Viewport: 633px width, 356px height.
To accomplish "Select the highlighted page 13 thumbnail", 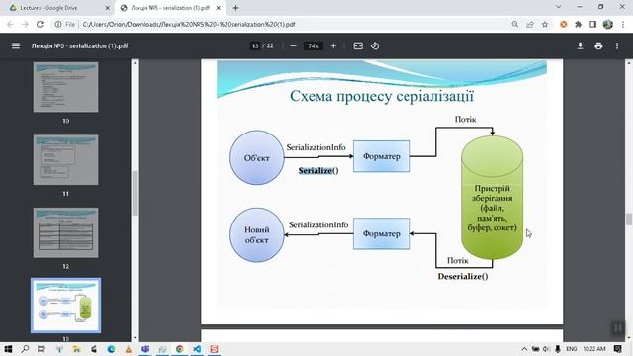I will (x=66, y=306).
